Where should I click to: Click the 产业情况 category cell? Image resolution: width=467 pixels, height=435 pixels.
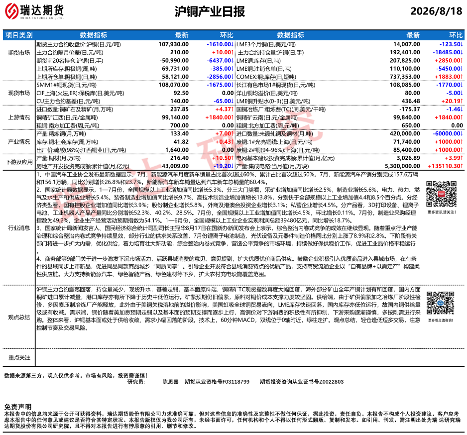point(19,142)
